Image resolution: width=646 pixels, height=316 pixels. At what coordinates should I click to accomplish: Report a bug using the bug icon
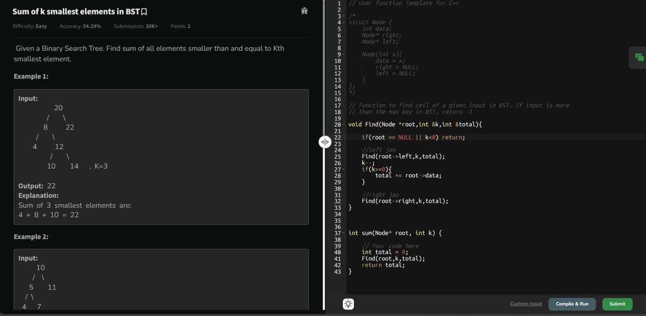304,10
